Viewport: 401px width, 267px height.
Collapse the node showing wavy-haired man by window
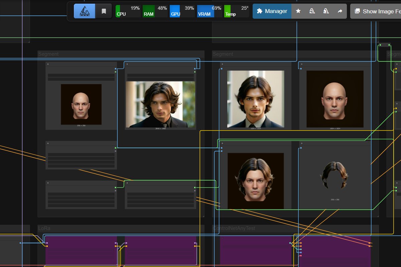(127, 64)
